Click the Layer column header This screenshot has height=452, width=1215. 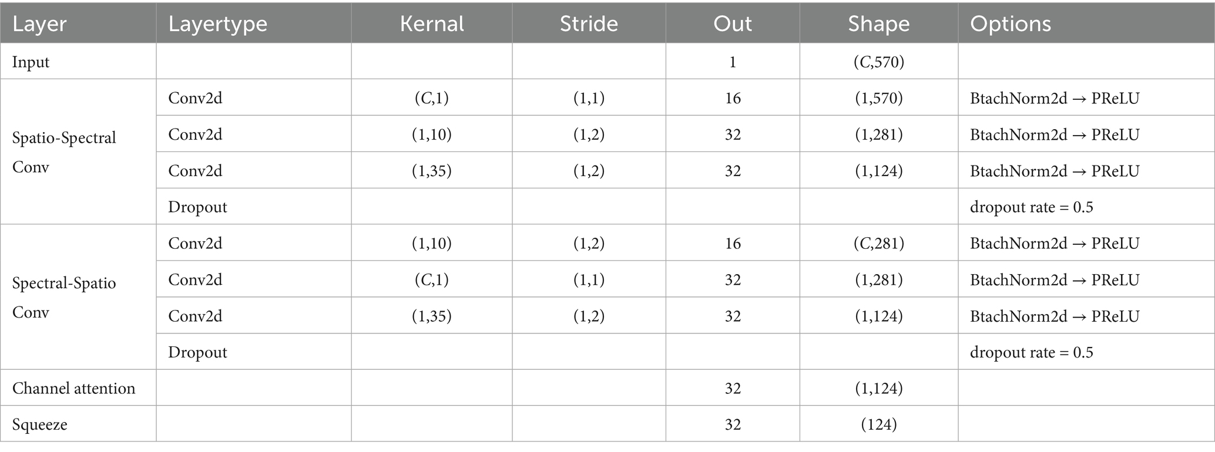39,23
